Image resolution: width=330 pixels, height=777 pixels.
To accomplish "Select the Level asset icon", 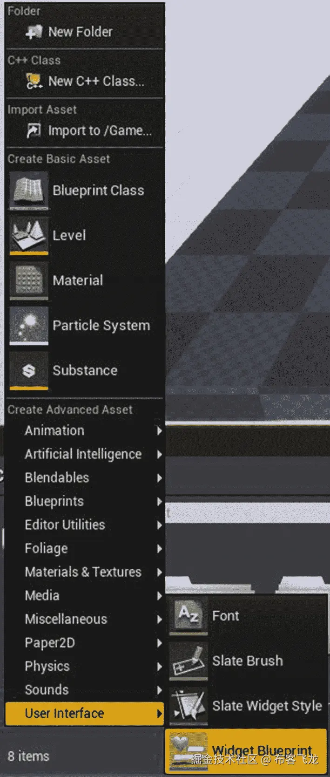I will click(x=29, y=235).
